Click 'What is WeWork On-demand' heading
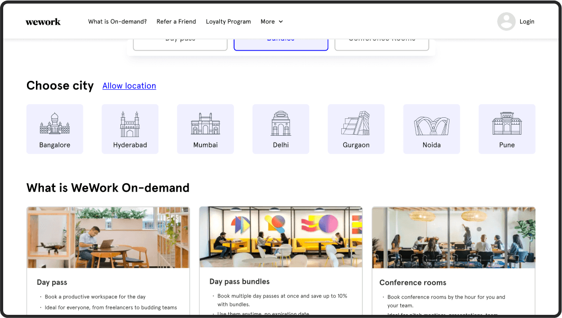This screenshot has width=562, height=318. [108, 188]
